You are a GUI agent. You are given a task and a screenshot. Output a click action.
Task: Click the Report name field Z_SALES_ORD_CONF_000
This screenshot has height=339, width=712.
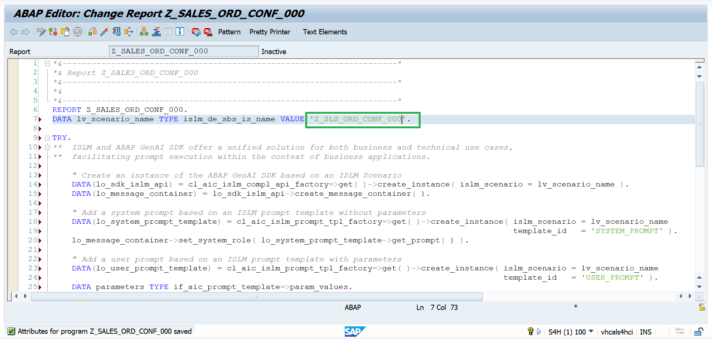coord(184,51)
